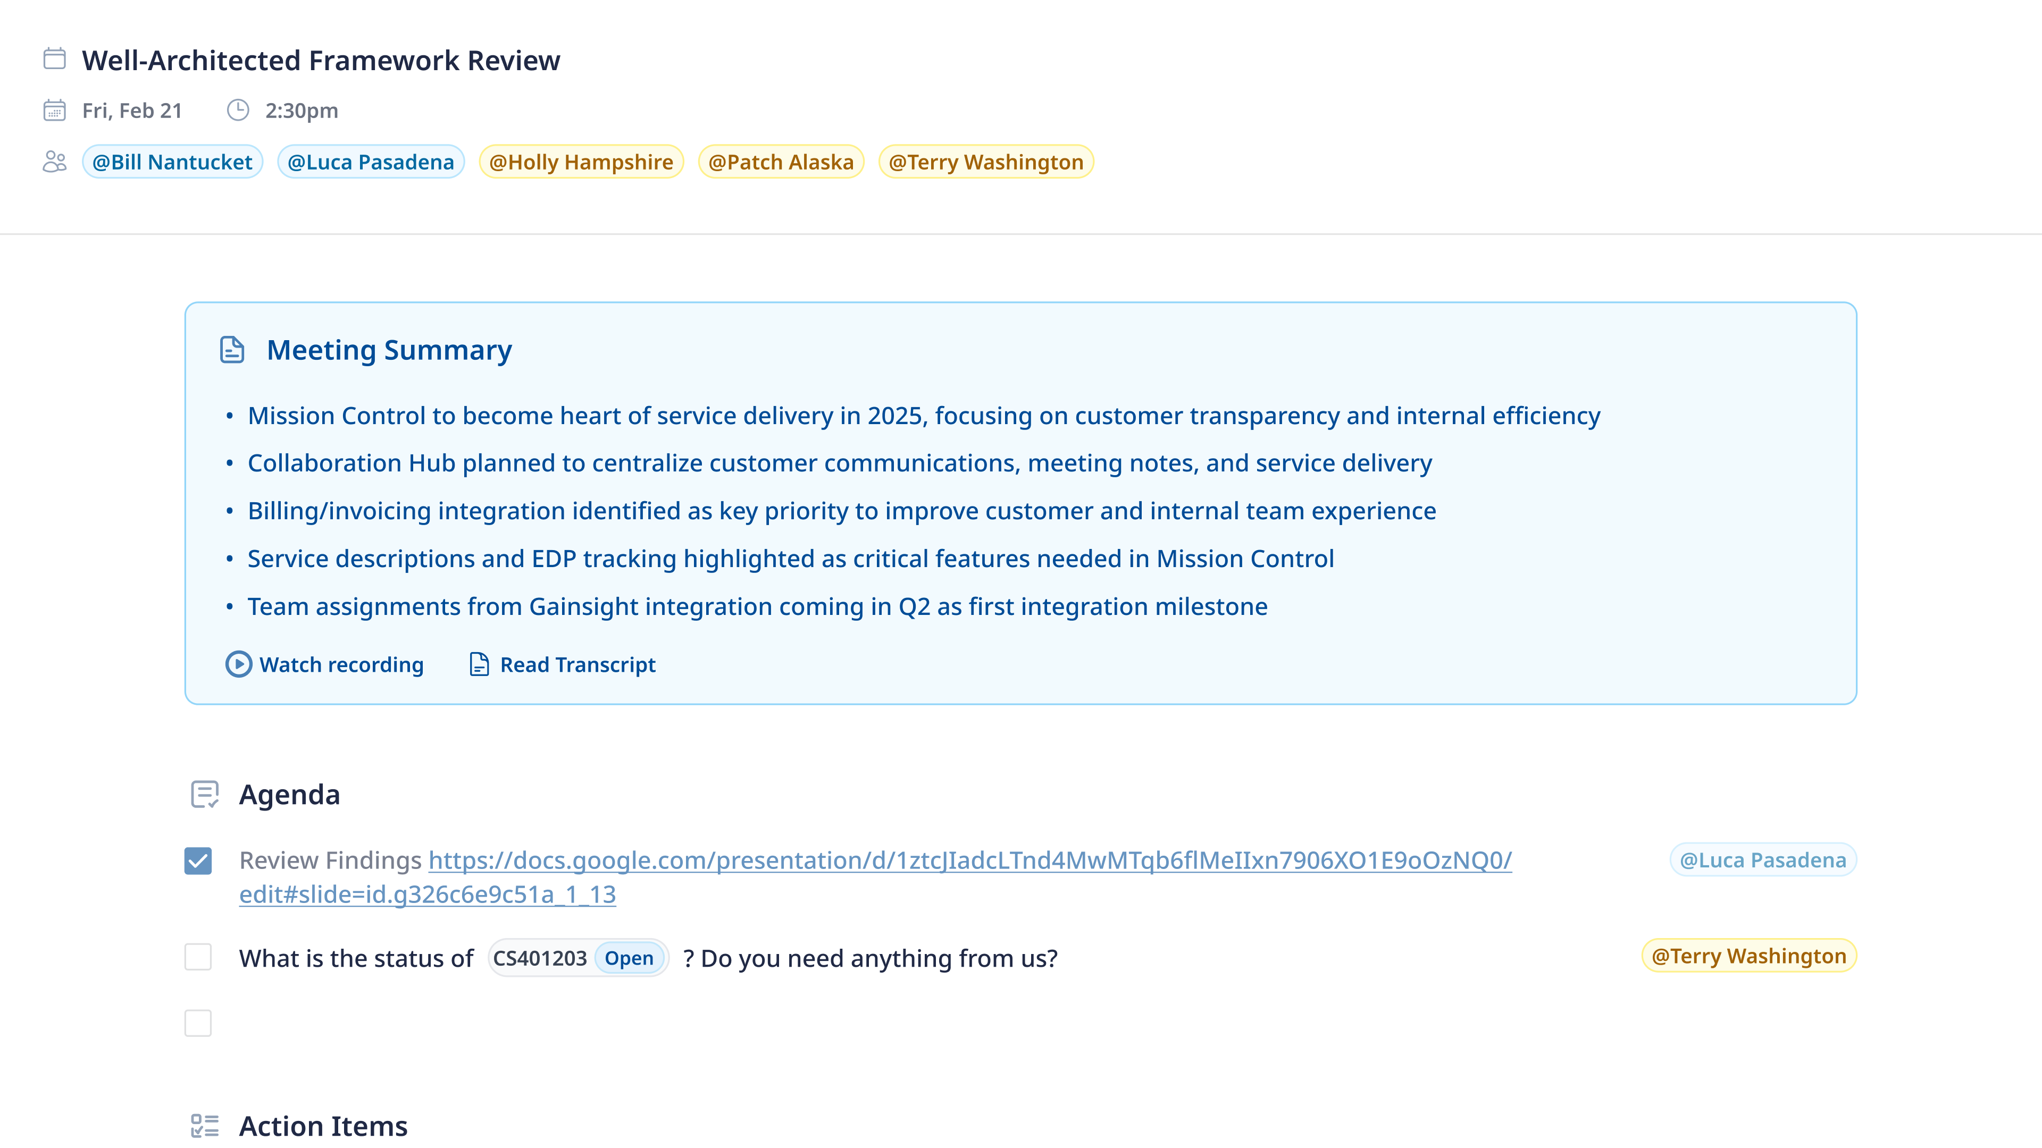Click the calendar icon beside meeting title
This screenshot has width=2042, height=1148.
[54, 60]
